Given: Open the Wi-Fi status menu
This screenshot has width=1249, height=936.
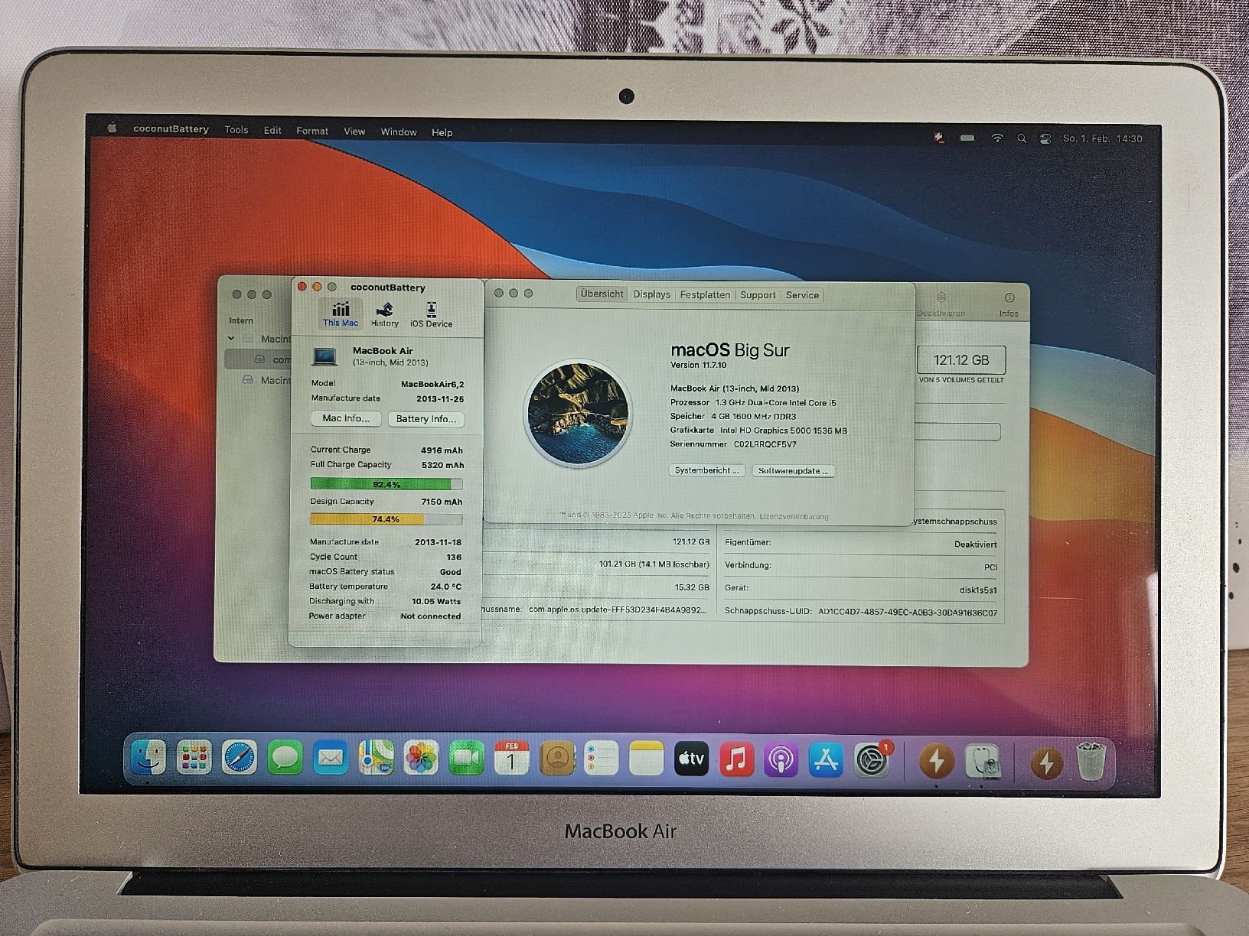Looking at the screenshot, I should (996, 138).
